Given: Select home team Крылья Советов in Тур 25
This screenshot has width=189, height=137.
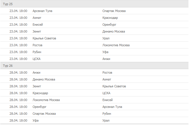Looking at the screenshot, I should click(x=44, y=38).
